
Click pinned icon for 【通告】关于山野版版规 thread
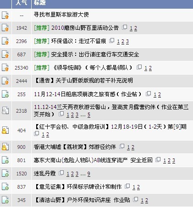5,81
